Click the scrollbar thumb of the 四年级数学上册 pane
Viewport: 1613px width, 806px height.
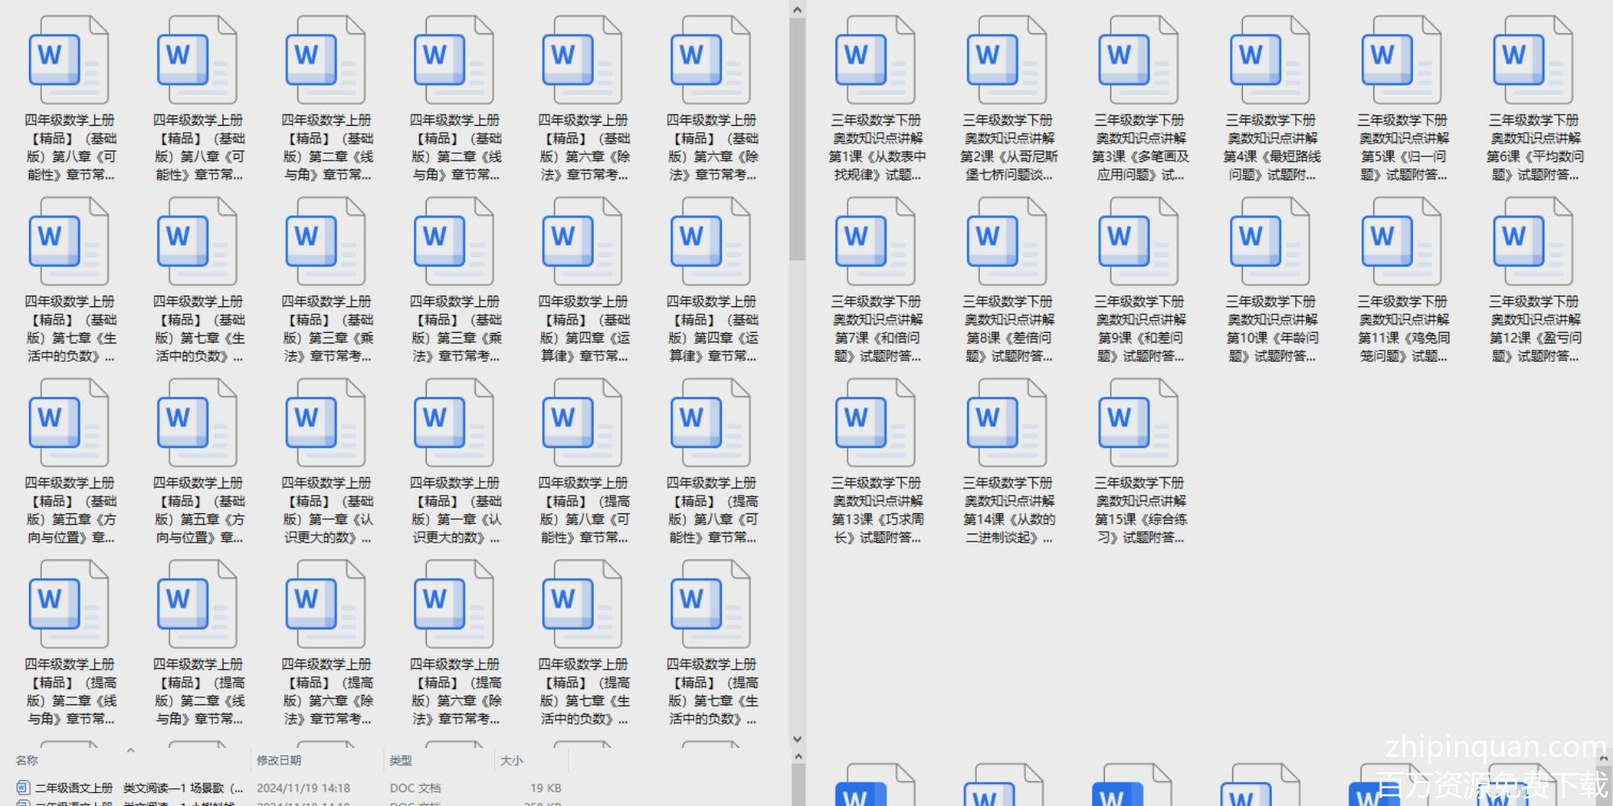pos(798,139)
